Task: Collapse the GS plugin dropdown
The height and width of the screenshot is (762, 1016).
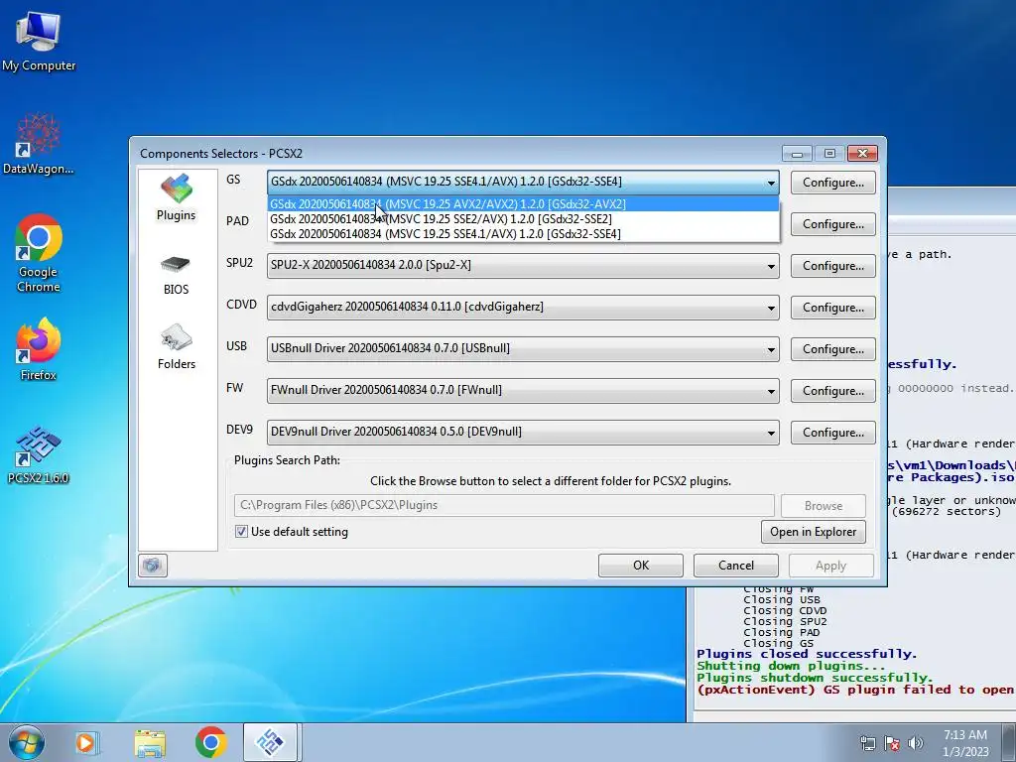Action: point(770,183)
